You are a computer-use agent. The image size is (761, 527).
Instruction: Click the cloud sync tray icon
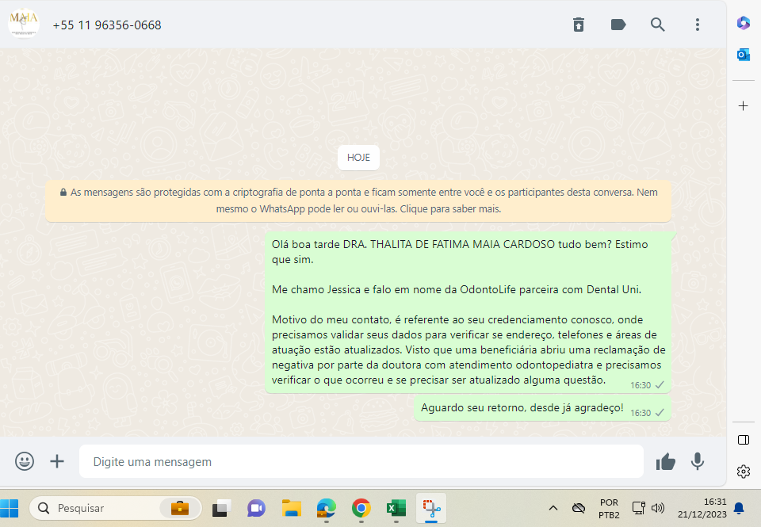(578, 508)
